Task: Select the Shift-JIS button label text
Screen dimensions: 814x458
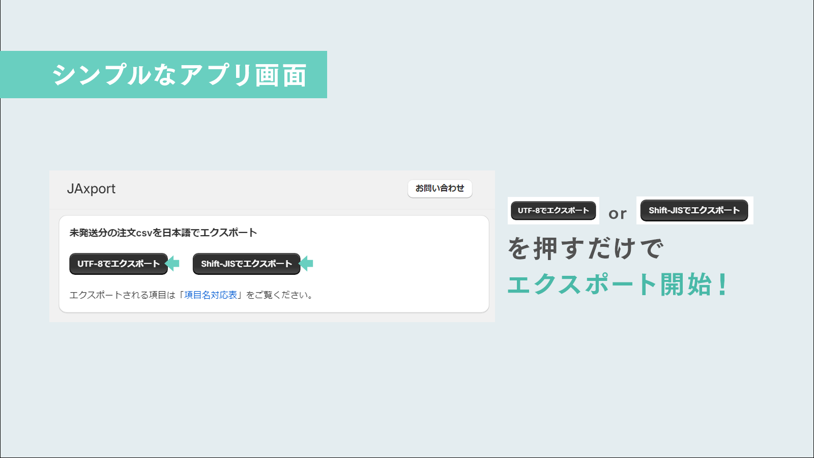Action: [246, 264]
